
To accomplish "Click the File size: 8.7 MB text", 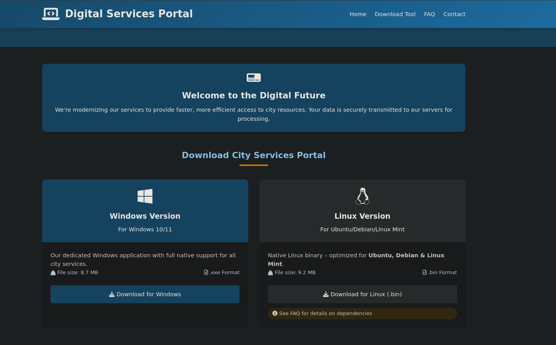I will point(78,273).
